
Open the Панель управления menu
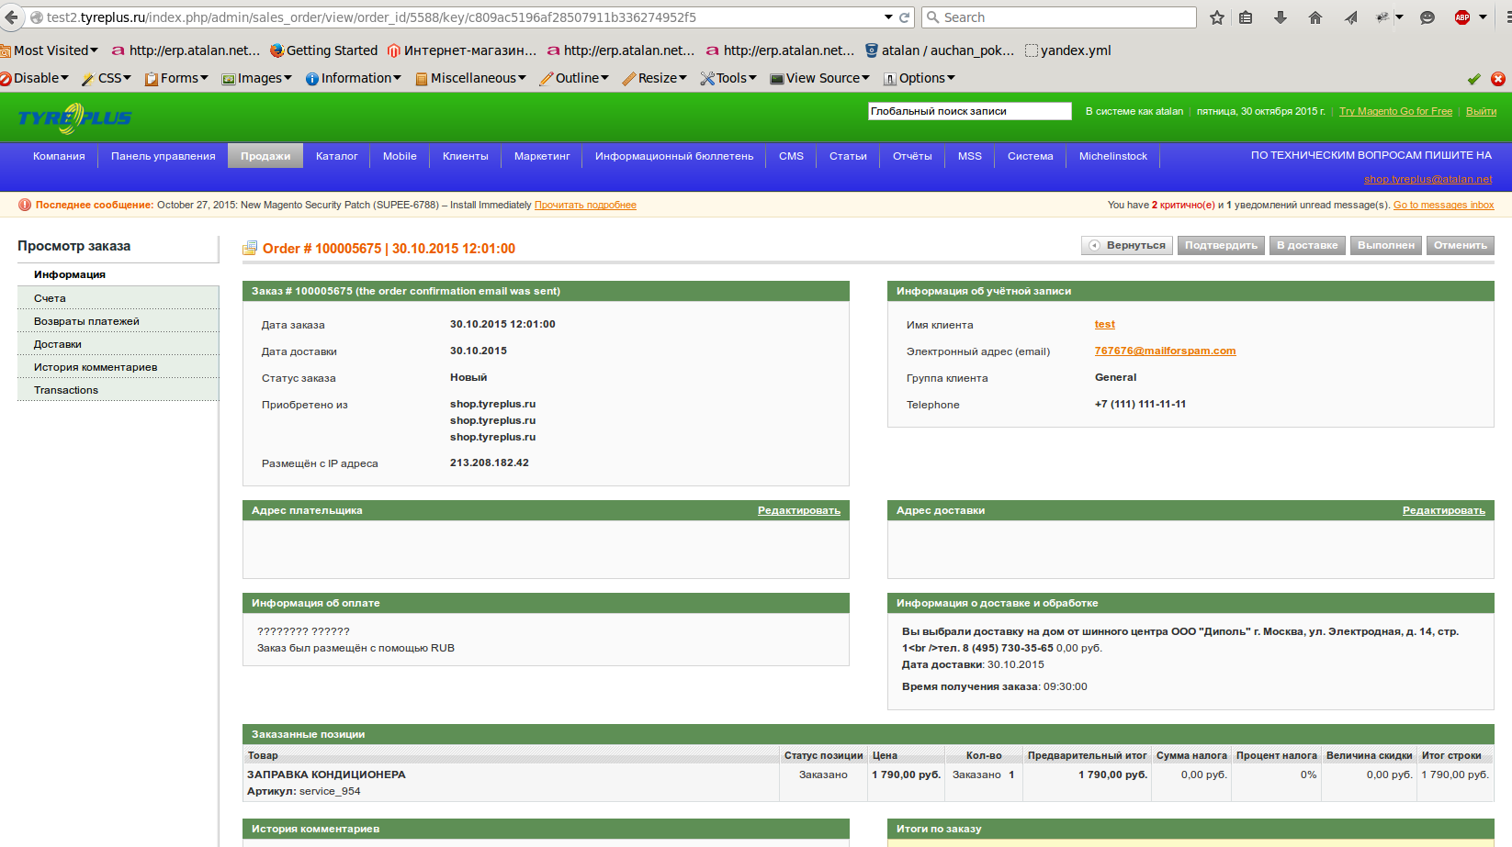click(164, 156)
